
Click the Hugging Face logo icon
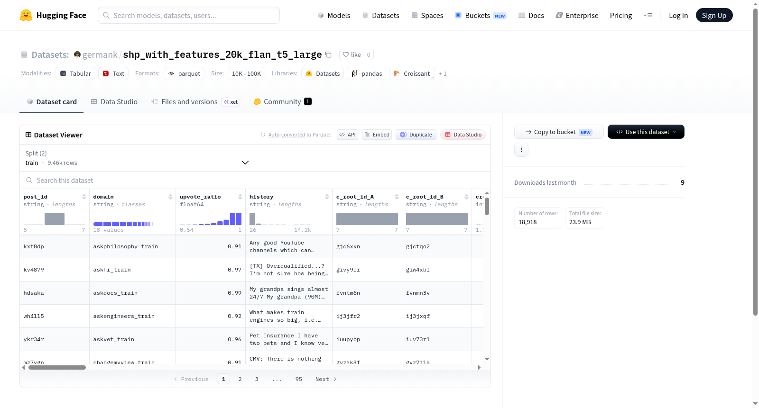pos(26,15)
